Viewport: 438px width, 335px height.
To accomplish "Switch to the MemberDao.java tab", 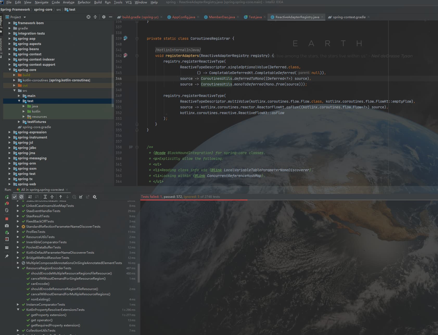I will pos(222,17).
